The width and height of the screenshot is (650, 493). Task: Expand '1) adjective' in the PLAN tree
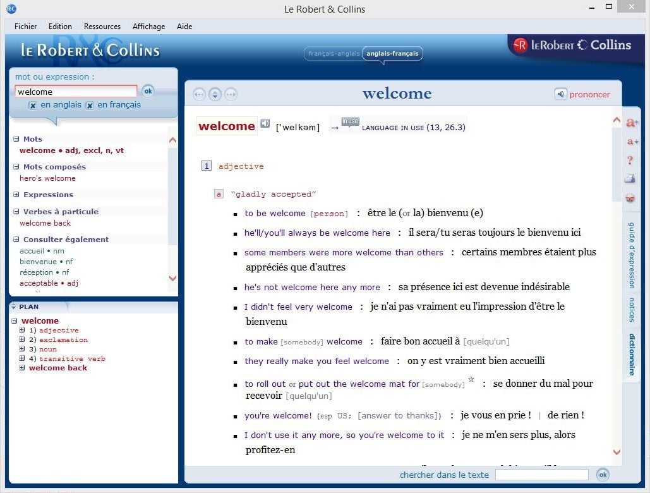[22, 330]
